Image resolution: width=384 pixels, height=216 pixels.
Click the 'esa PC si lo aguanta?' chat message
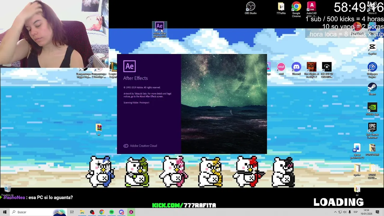click(51, 197)
